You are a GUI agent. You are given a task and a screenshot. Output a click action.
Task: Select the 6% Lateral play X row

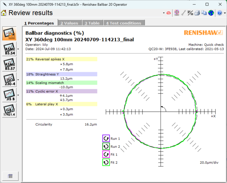pos(62,104)
